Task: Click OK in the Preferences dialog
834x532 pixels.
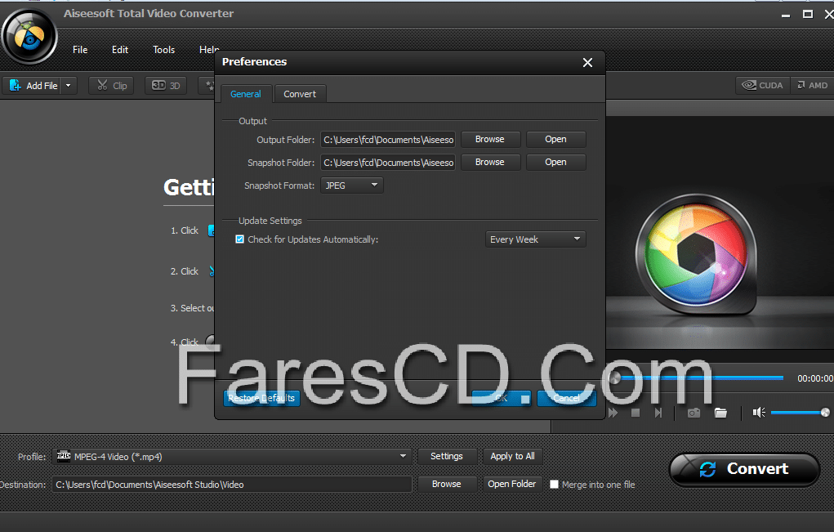Action: click(x=501, y=398)
